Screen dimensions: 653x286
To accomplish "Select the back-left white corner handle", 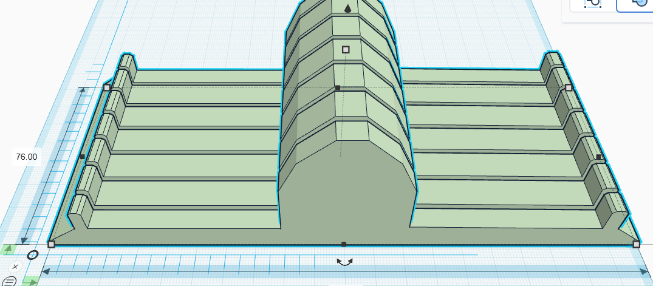I will 107,87.
